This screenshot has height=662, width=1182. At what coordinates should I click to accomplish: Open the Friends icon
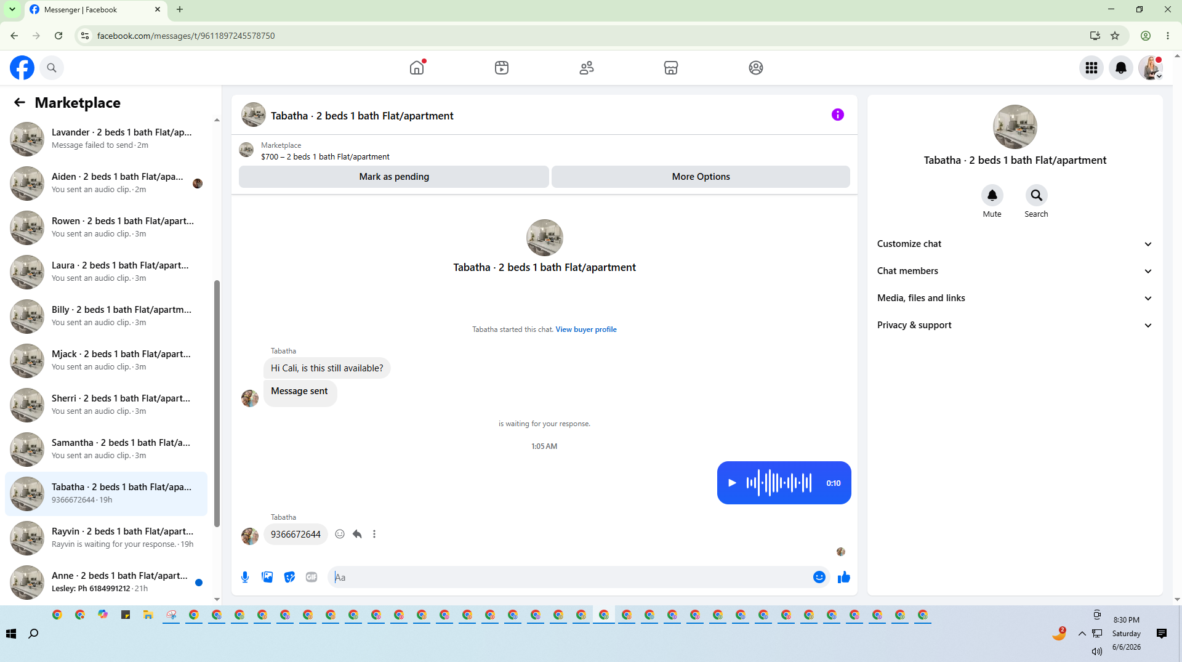pyautogui.click(x=587, y=68)
